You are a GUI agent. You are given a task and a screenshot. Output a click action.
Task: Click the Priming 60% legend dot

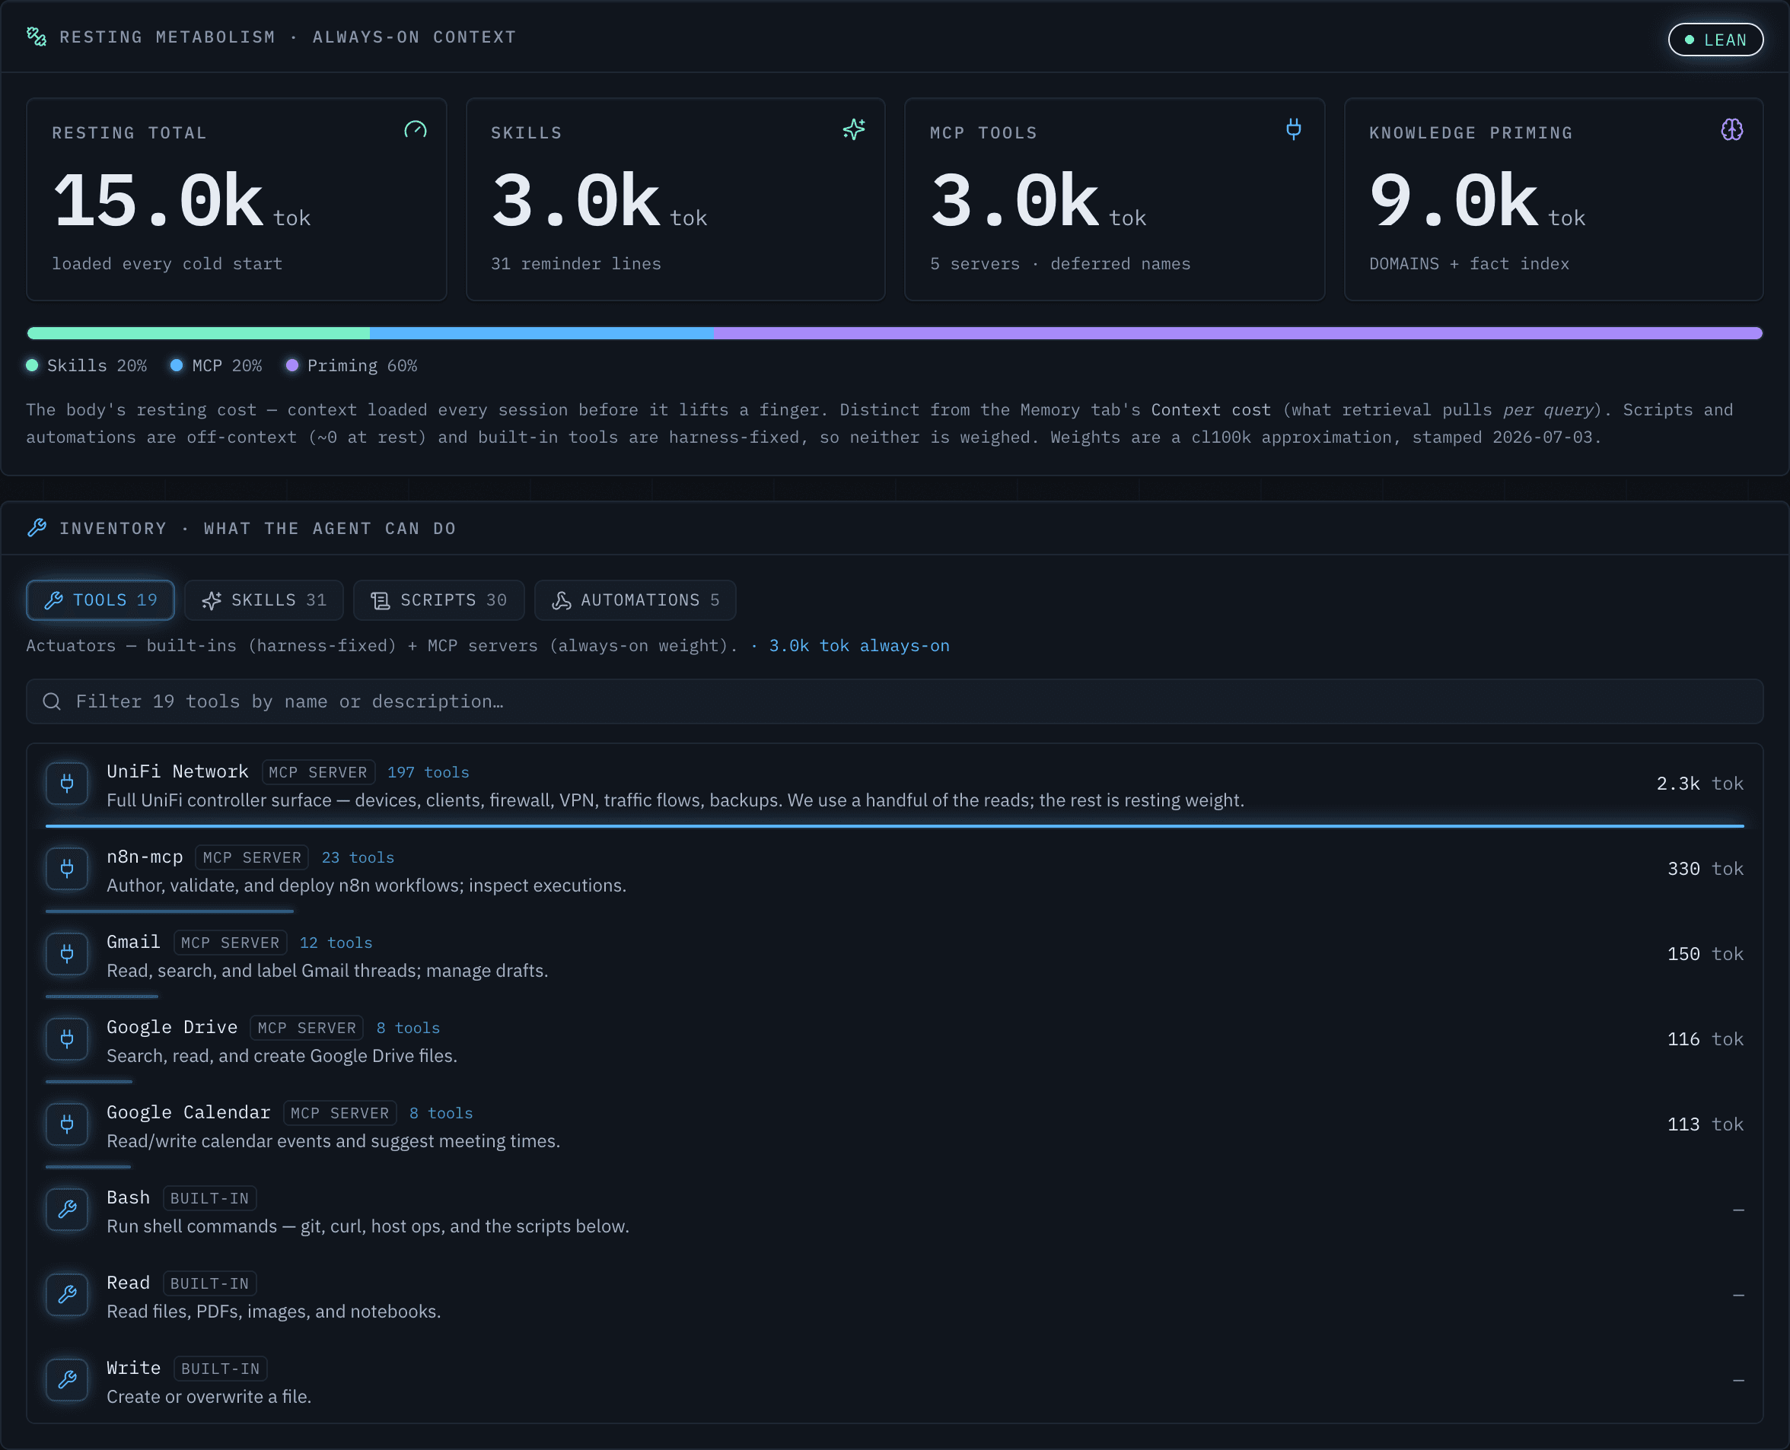click(291, 365)
